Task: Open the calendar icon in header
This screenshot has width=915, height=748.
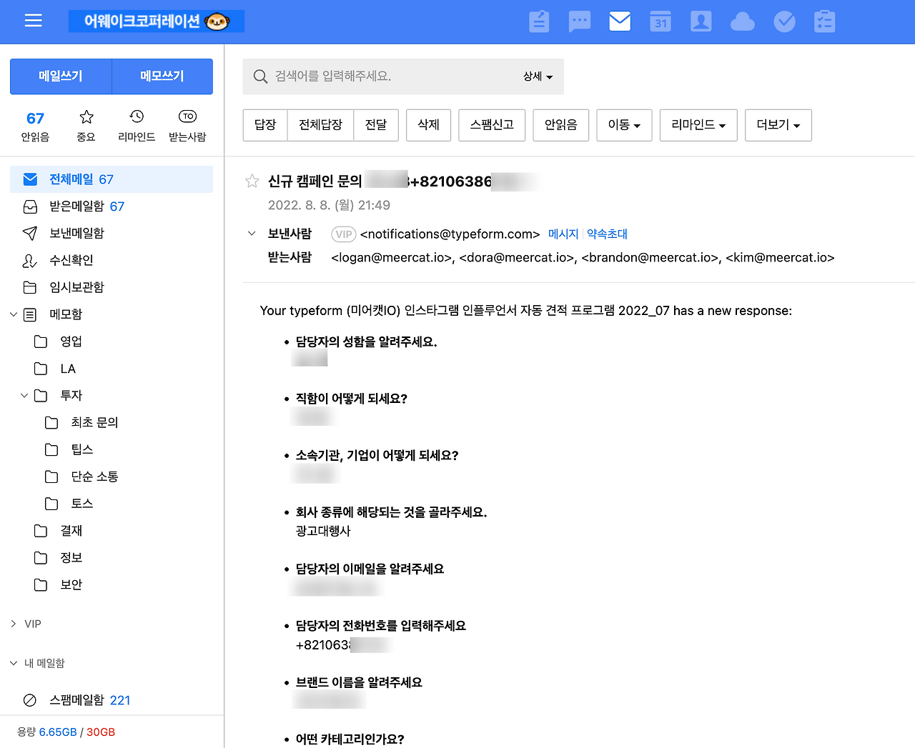Action: 661,21
